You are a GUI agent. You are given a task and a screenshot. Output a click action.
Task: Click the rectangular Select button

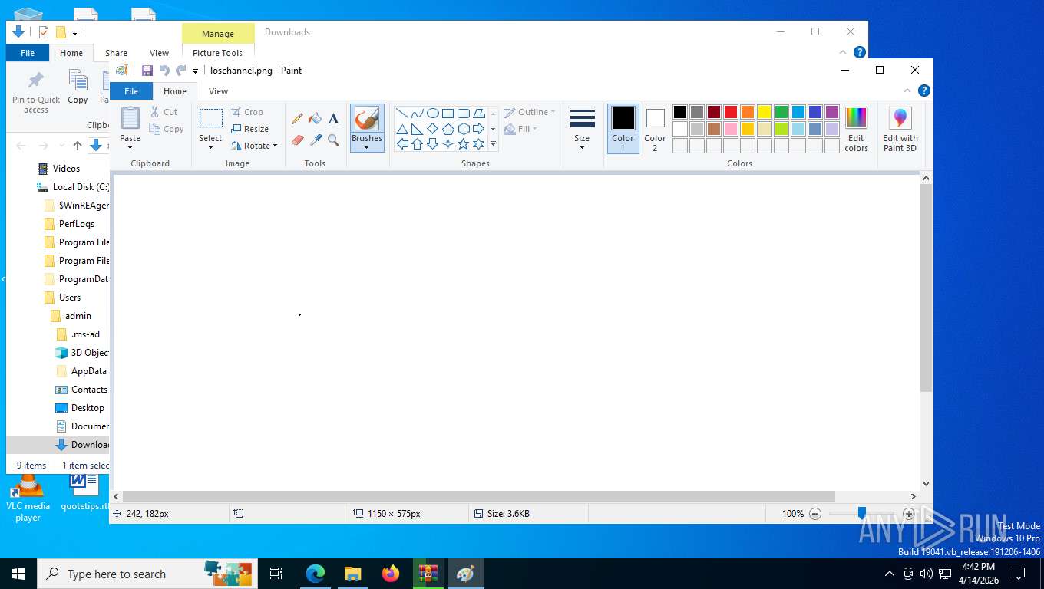(210, 118)
